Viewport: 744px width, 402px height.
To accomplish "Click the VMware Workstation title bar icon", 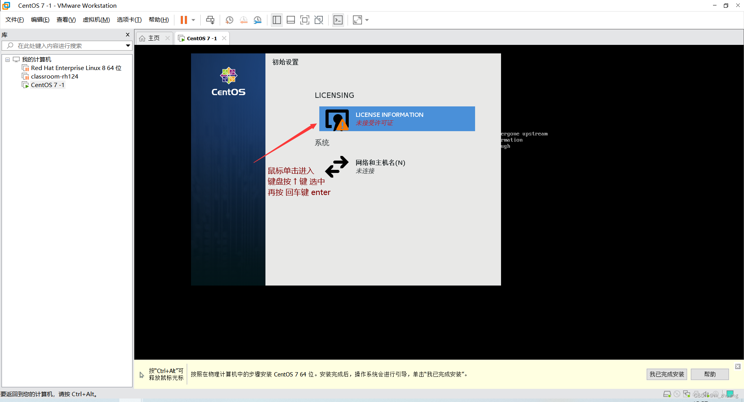I will [6, 5].
